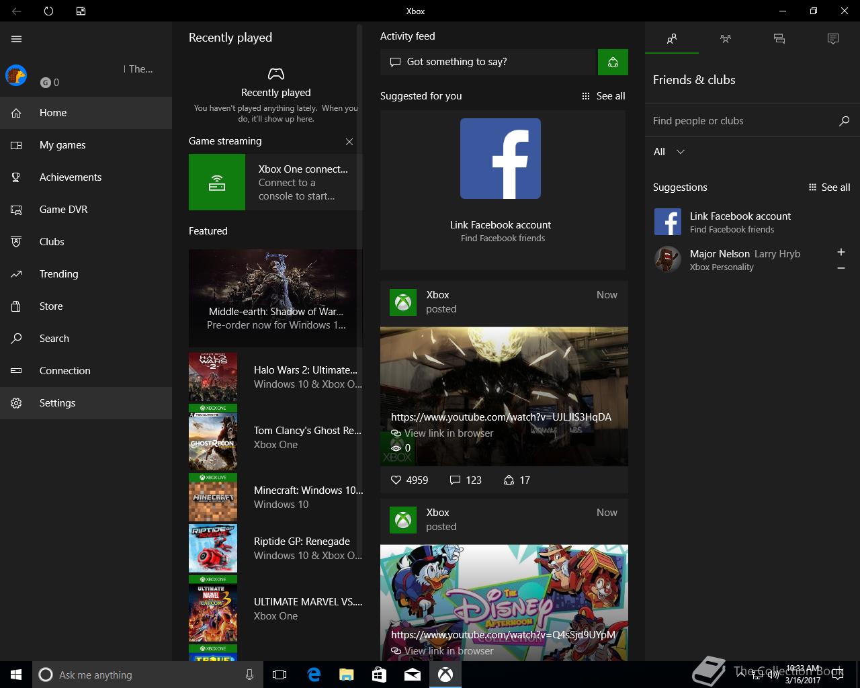Launch Edge browser from taskbar
The image size is (860, 688).
tap(314, 675)
